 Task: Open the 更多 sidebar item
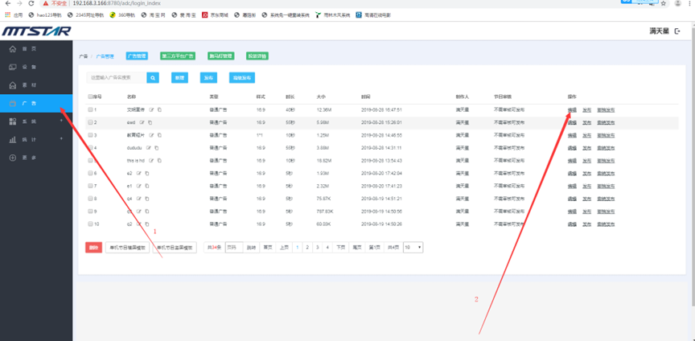point(28,157)
